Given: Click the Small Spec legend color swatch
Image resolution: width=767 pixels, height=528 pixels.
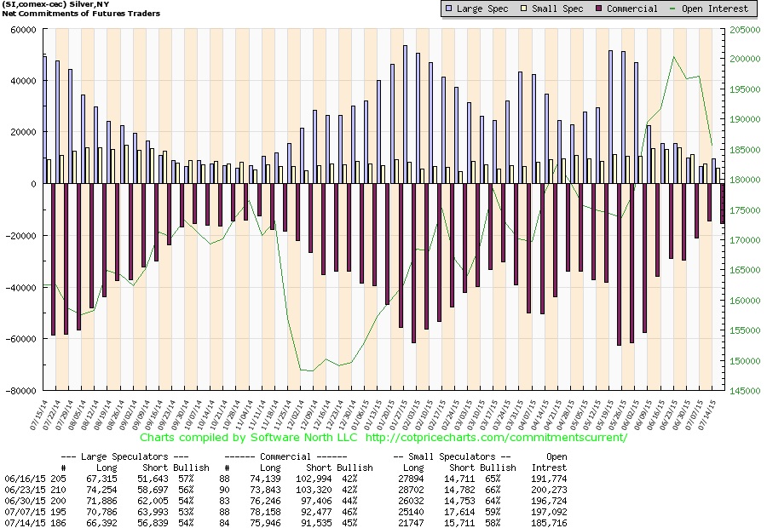Looking at the screenshot, I should click(x=523, y=9).
